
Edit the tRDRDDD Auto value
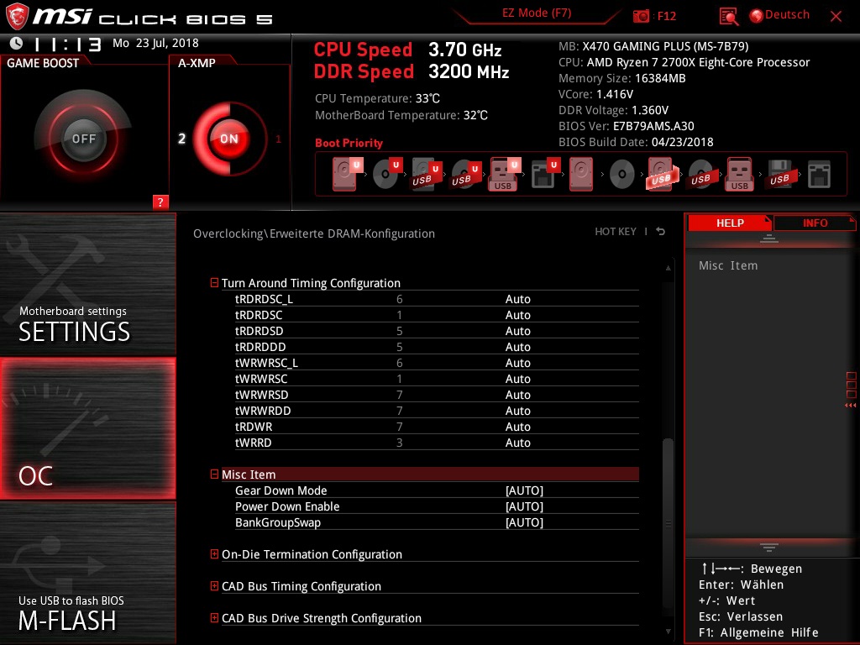click(x=517, y=347)
